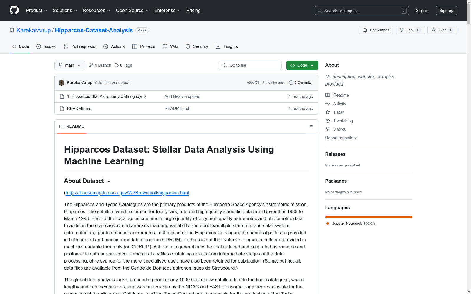Click slash shortcut icon in search box

[x=404, y=11]
